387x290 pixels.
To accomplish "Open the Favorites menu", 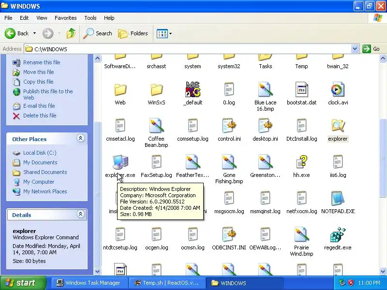I will tap(66, 18).
